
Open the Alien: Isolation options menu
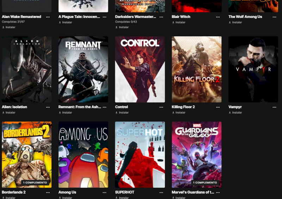(x=48, y=107)
